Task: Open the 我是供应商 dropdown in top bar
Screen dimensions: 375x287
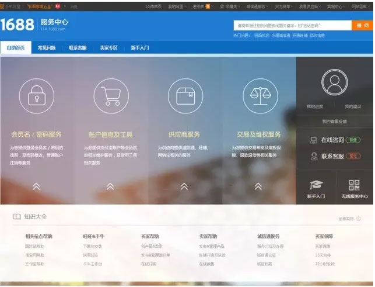Action: tap(310, 6)
